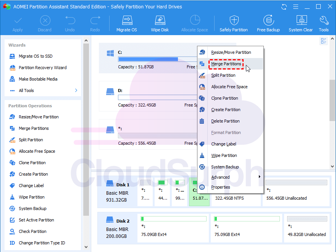
Task: Select the 556.45GB unallocated partition entry
Action: (148, 134)
